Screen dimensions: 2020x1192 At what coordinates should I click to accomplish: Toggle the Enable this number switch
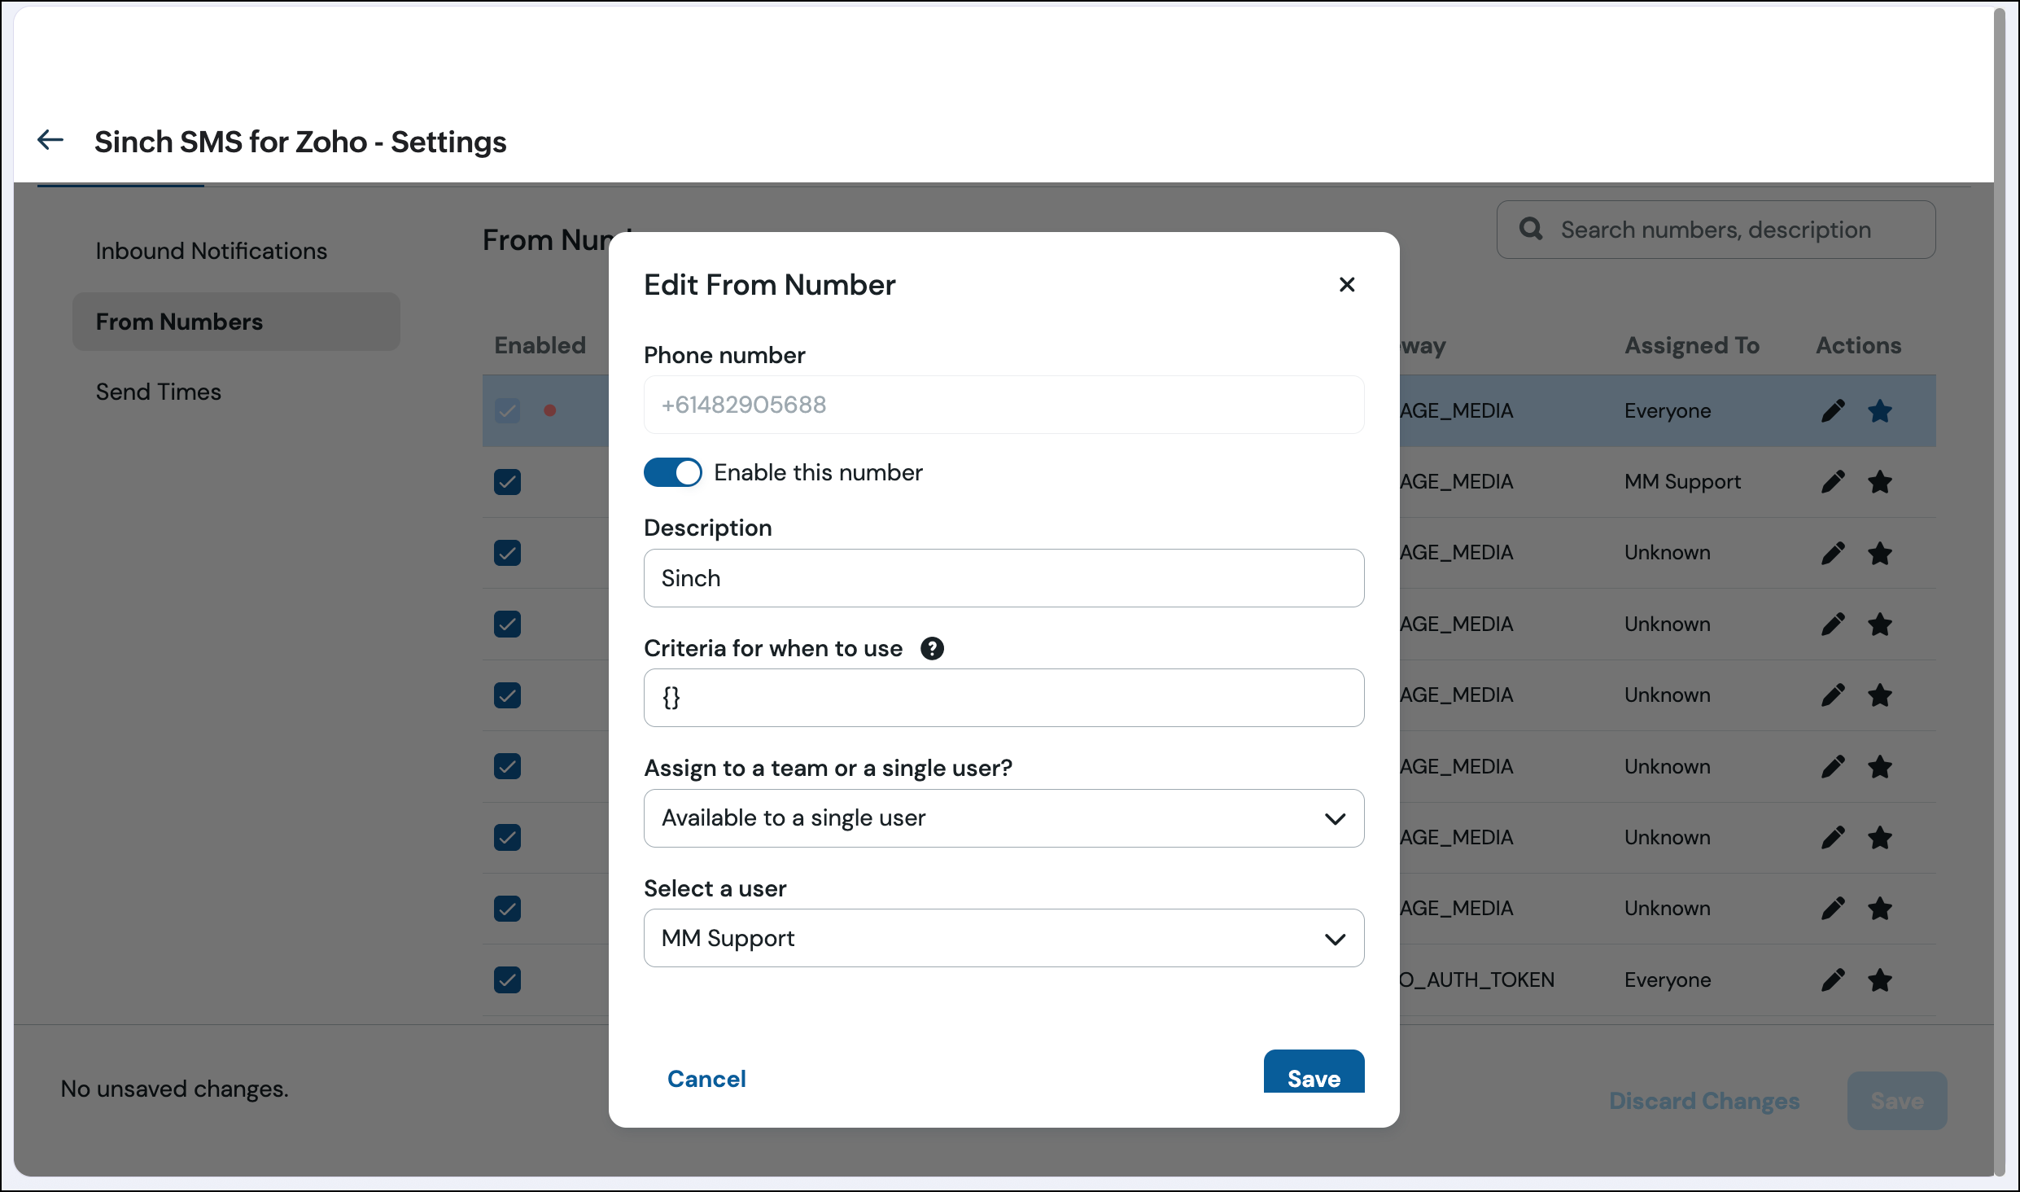(672, 472)
